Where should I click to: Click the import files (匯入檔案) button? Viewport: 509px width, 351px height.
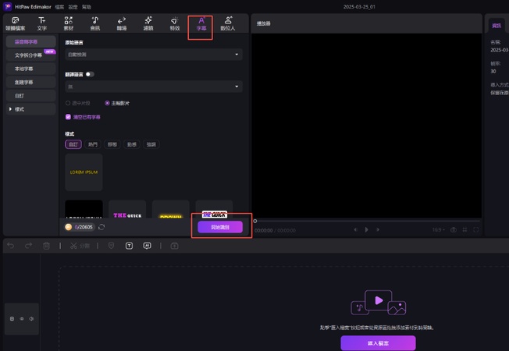coord(378,343)
